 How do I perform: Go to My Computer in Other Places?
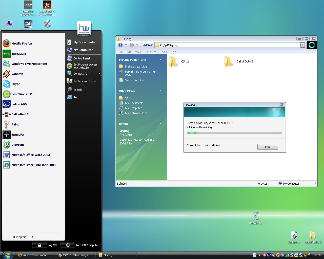(x=133, y=108)
